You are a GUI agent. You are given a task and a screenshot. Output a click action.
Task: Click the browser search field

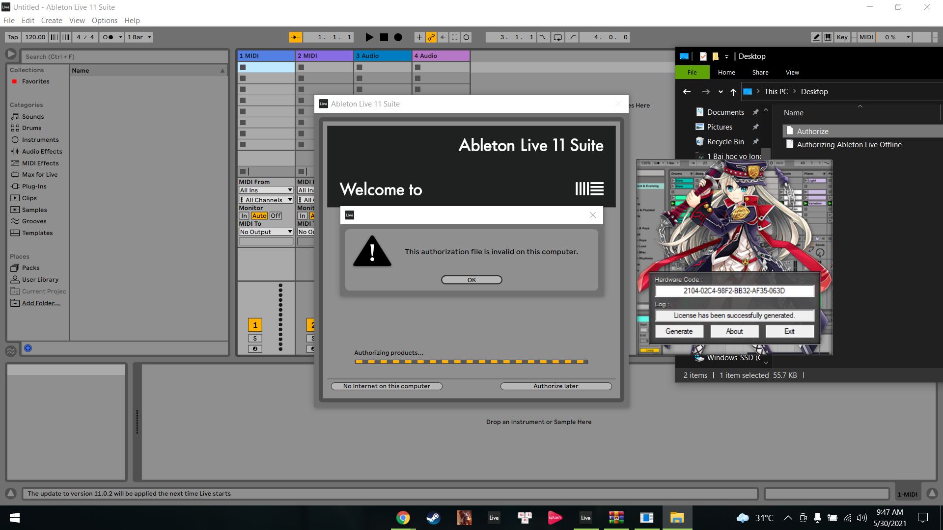click(123, 56)
